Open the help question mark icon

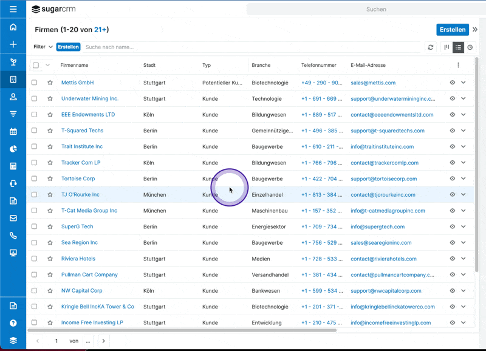pos(13,323)
